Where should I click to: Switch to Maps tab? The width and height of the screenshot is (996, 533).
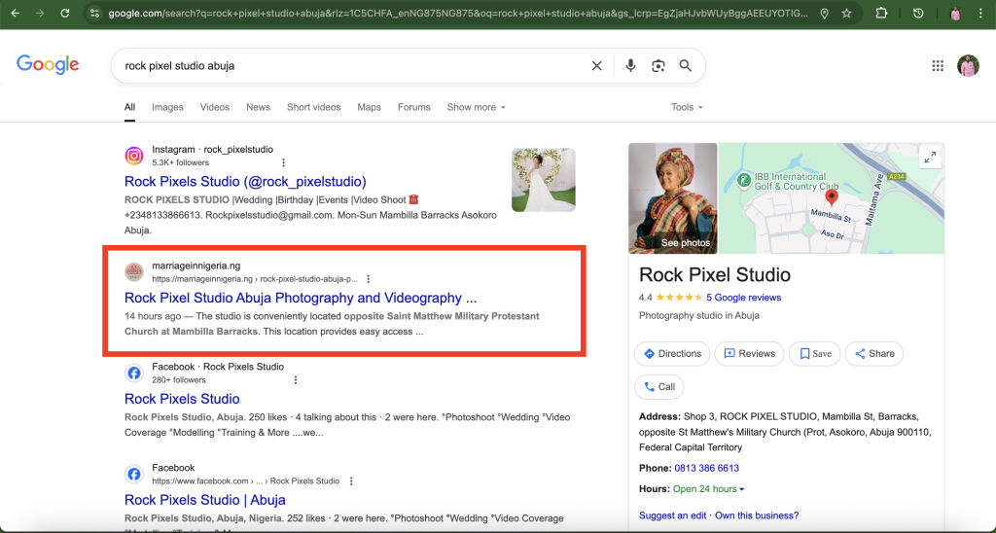point(369,107)
